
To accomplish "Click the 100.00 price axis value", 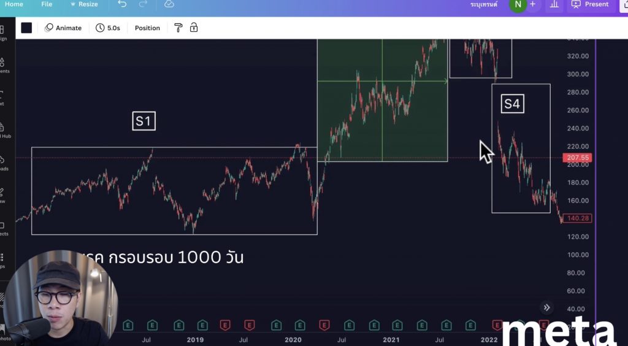I will (578, 255).
